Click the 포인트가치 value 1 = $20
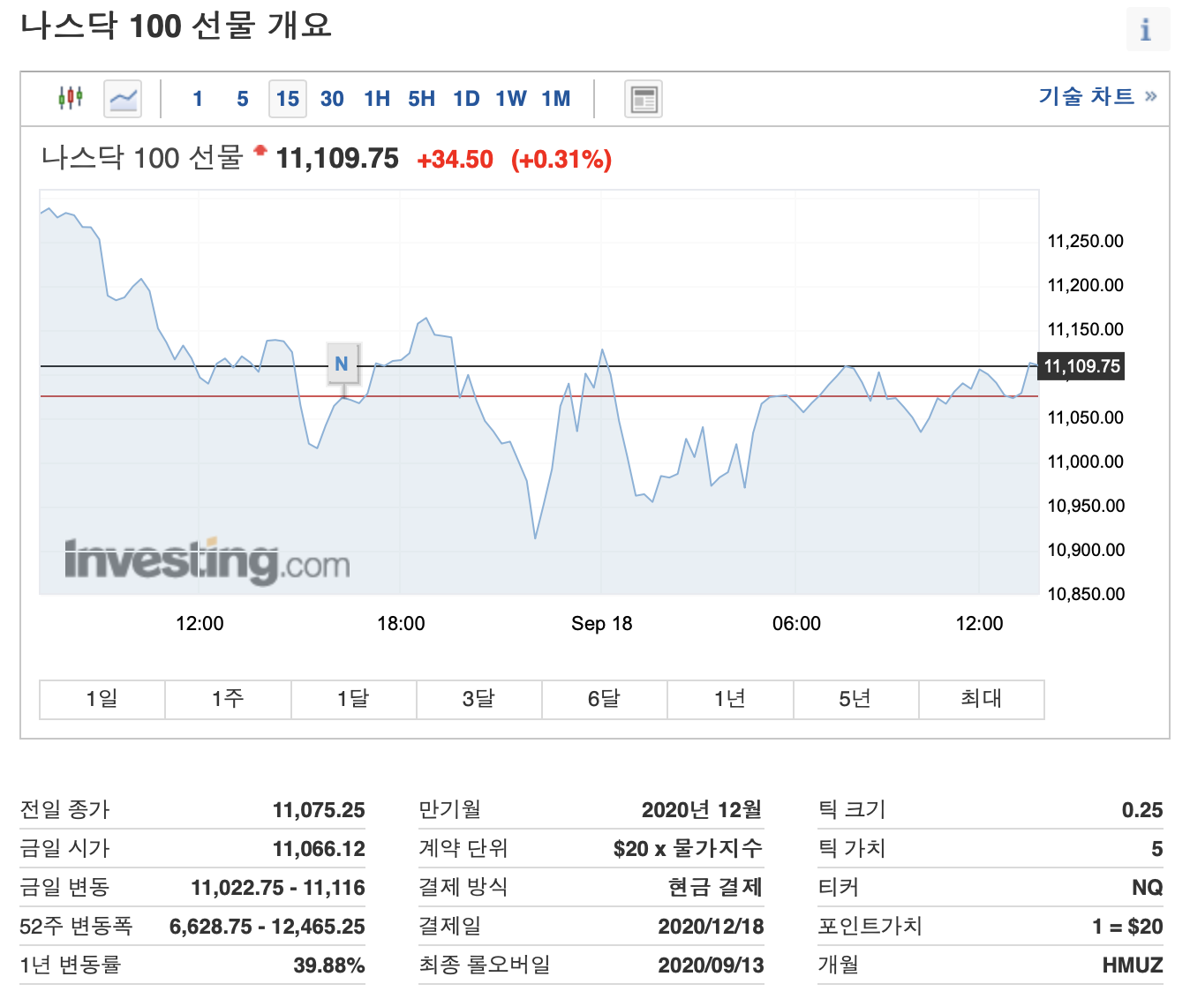 (1127, 927)
